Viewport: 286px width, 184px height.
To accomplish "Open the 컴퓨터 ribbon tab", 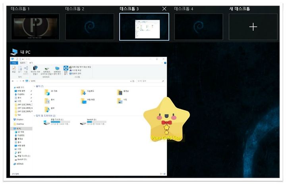I will coord(23,63).
